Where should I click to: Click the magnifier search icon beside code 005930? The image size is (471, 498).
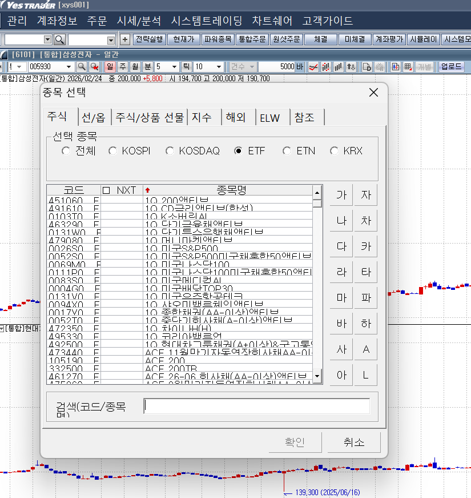coord(82,67)
